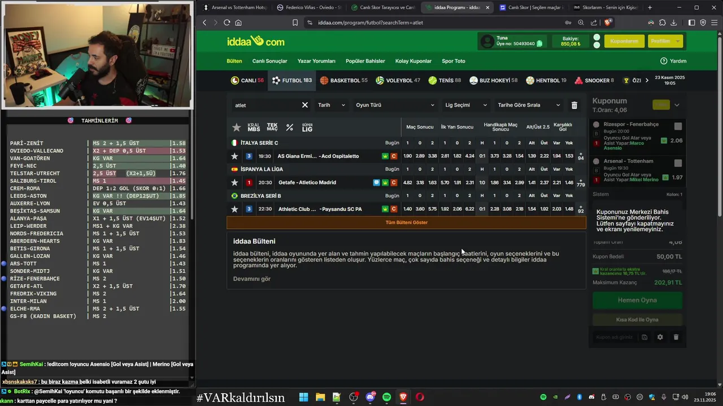The image size is (723, 406).
Task: Open the Oyun Türü dropdown
Action: [x=395, y=105]
